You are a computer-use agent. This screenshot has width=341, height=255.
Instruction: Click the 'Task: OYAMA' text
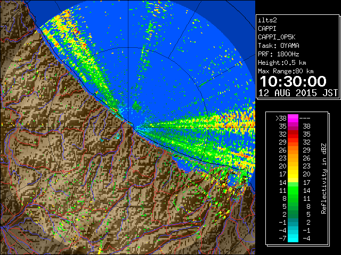tap(279, 46)
